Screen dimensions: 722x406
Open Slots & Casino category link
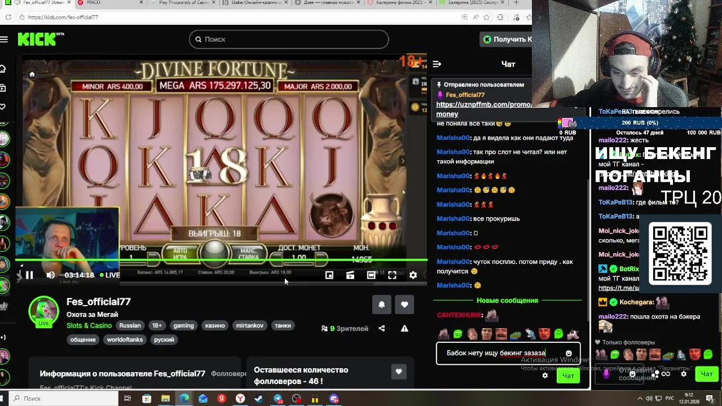click(89, 325)
